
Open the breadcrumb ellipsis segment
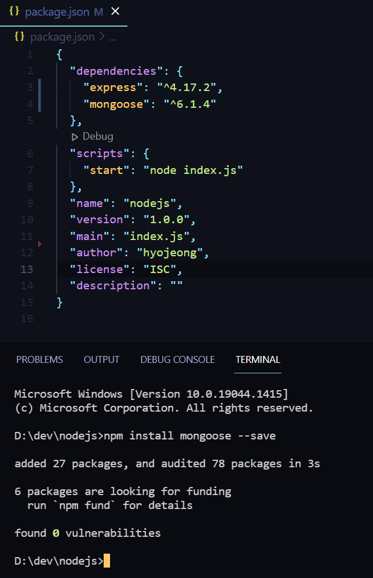coord(113,37)
